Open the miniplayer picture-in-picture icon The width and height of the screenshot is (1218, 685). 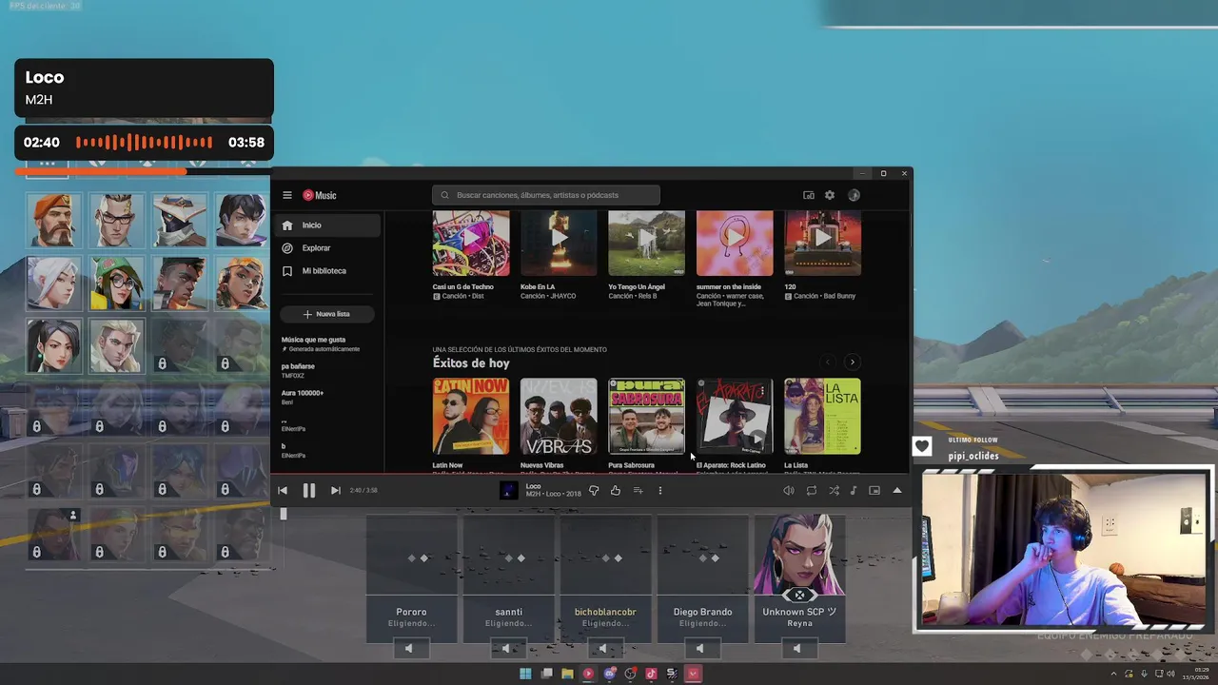tap(874, 491)
